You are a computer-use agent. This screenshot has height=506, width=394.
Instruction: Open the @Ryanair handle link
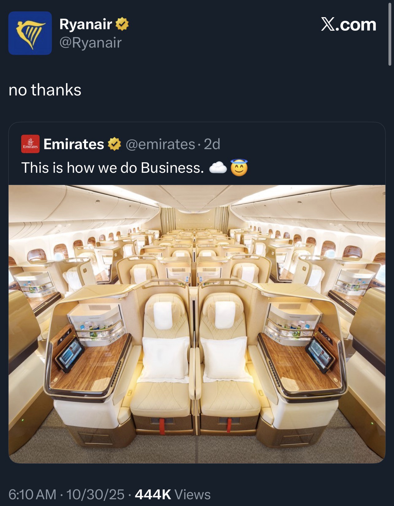tap(91, 42)
